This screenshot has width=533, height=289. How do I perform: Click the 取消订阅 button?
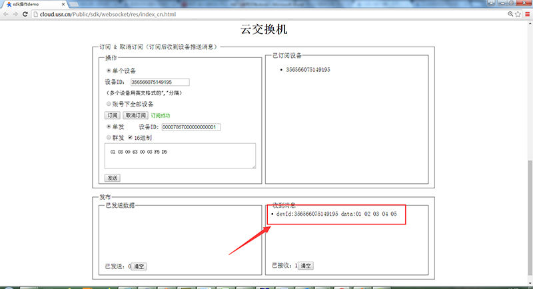click(135, 115)
